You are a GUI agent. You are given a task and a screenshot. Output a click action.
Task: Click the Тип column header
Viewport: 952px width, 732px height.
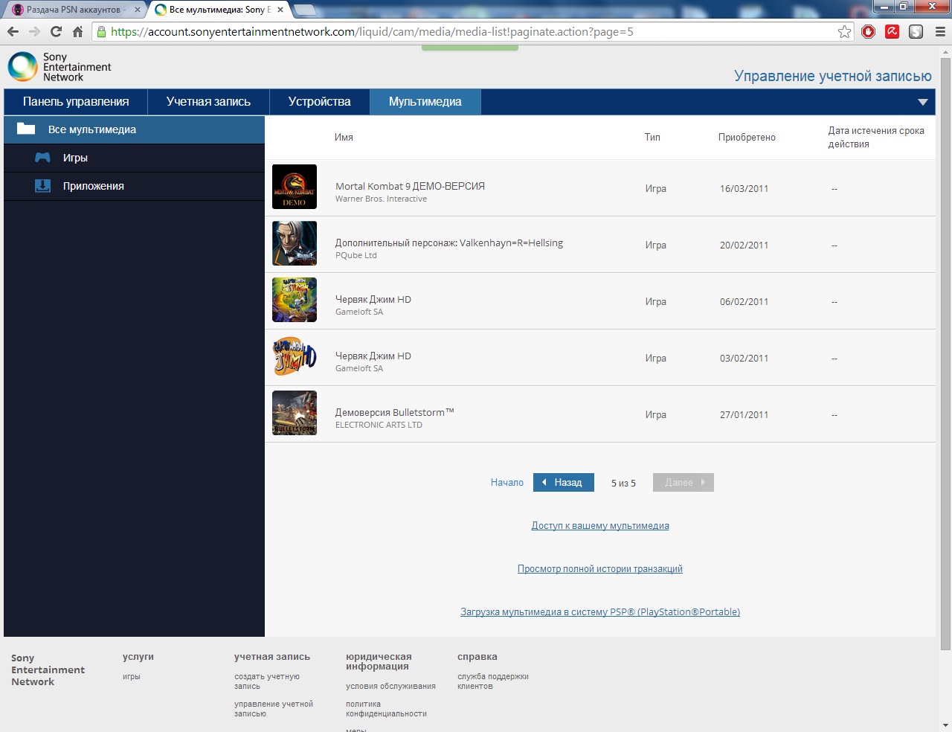tap(652, 138)
